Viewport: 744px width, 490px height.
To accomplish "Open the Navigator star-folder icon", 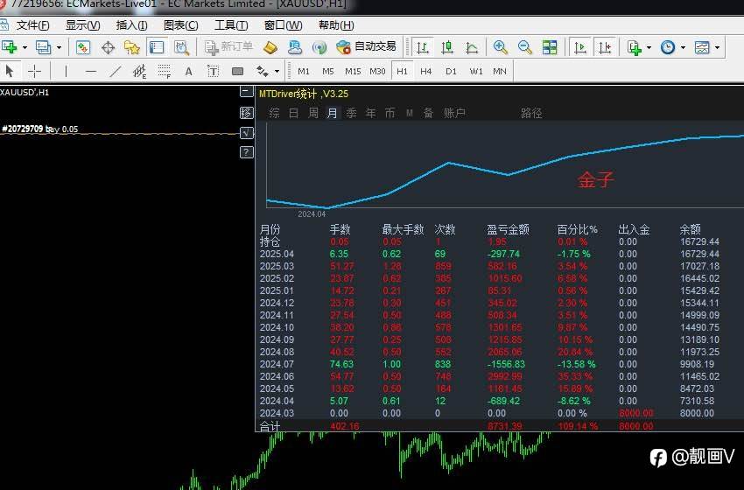I will 132,47.
